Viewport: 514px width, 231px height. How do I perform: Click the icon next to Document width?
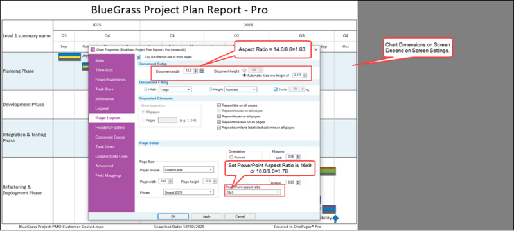click(x=202, y=71)
